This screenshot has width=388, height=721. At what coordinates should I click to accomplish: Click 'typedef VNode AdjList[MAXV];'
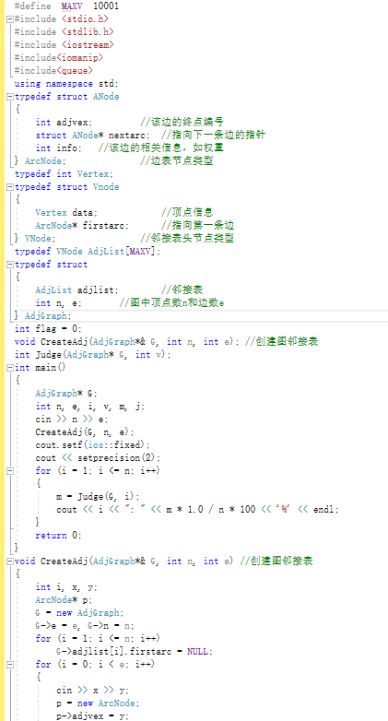[88, 252]
